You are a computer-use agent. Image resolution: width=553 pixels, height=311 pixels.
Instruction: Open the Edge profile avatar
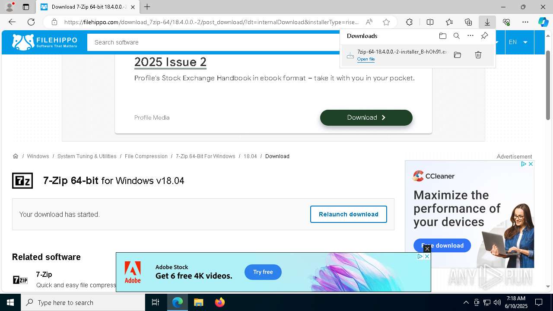point(10,7)
